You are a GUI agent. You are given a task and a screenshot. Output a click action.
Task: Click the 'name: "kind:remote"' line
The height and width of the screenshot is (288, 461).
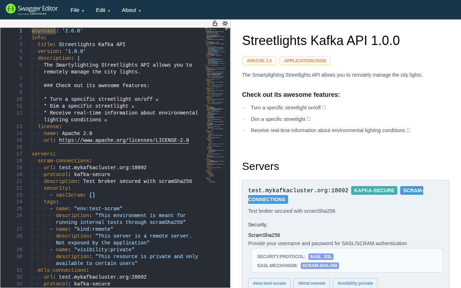click(x=82, y=229)
